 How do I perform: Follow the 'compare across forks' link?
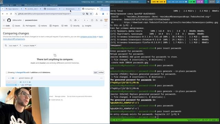coord(88,37)
